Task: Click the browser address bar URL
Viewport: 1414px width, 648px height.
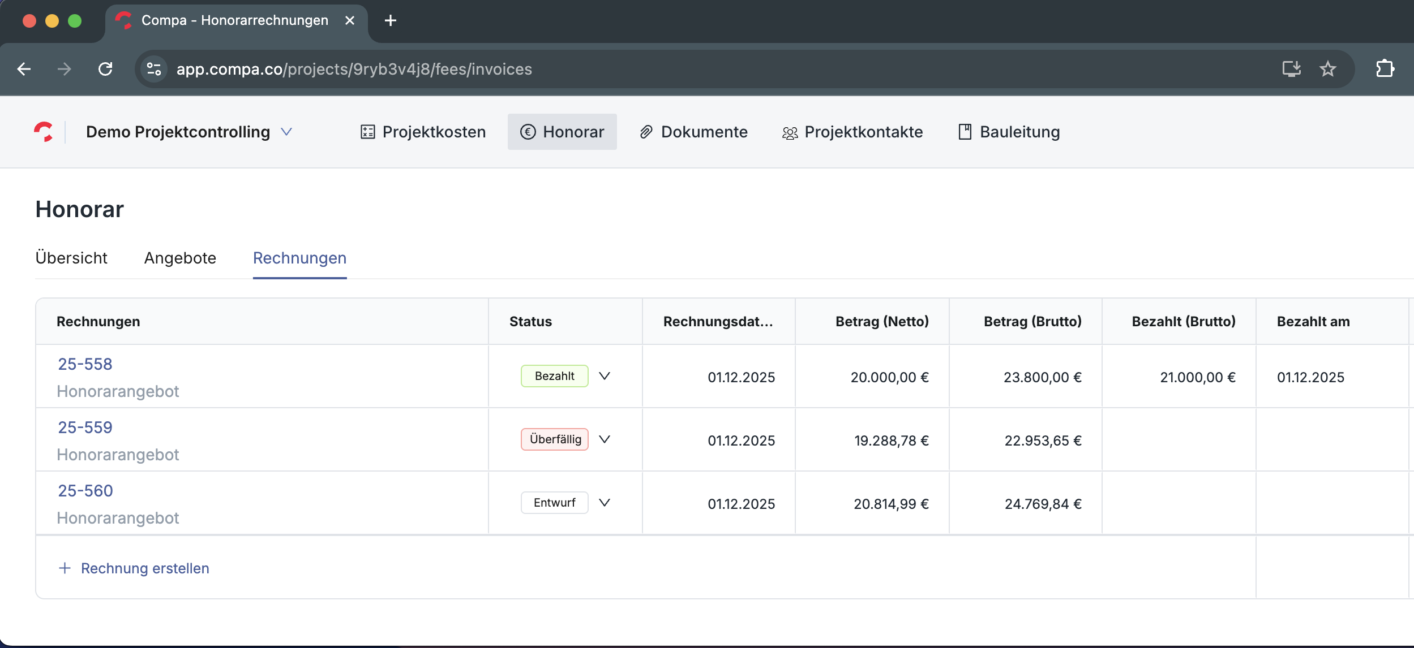Action: [354, 69]
